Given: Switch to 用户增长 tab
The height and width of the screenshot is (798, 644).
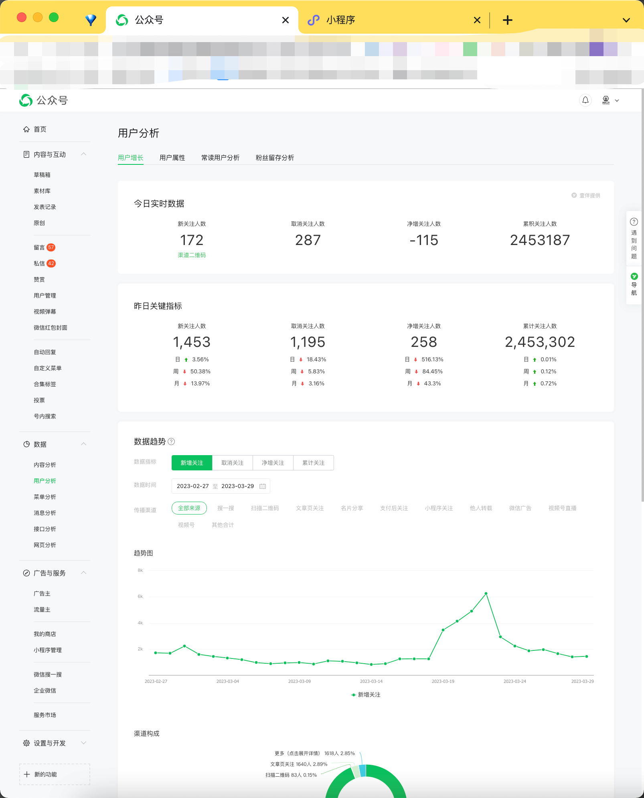Looking at the screenshot, I should [131, 158].
